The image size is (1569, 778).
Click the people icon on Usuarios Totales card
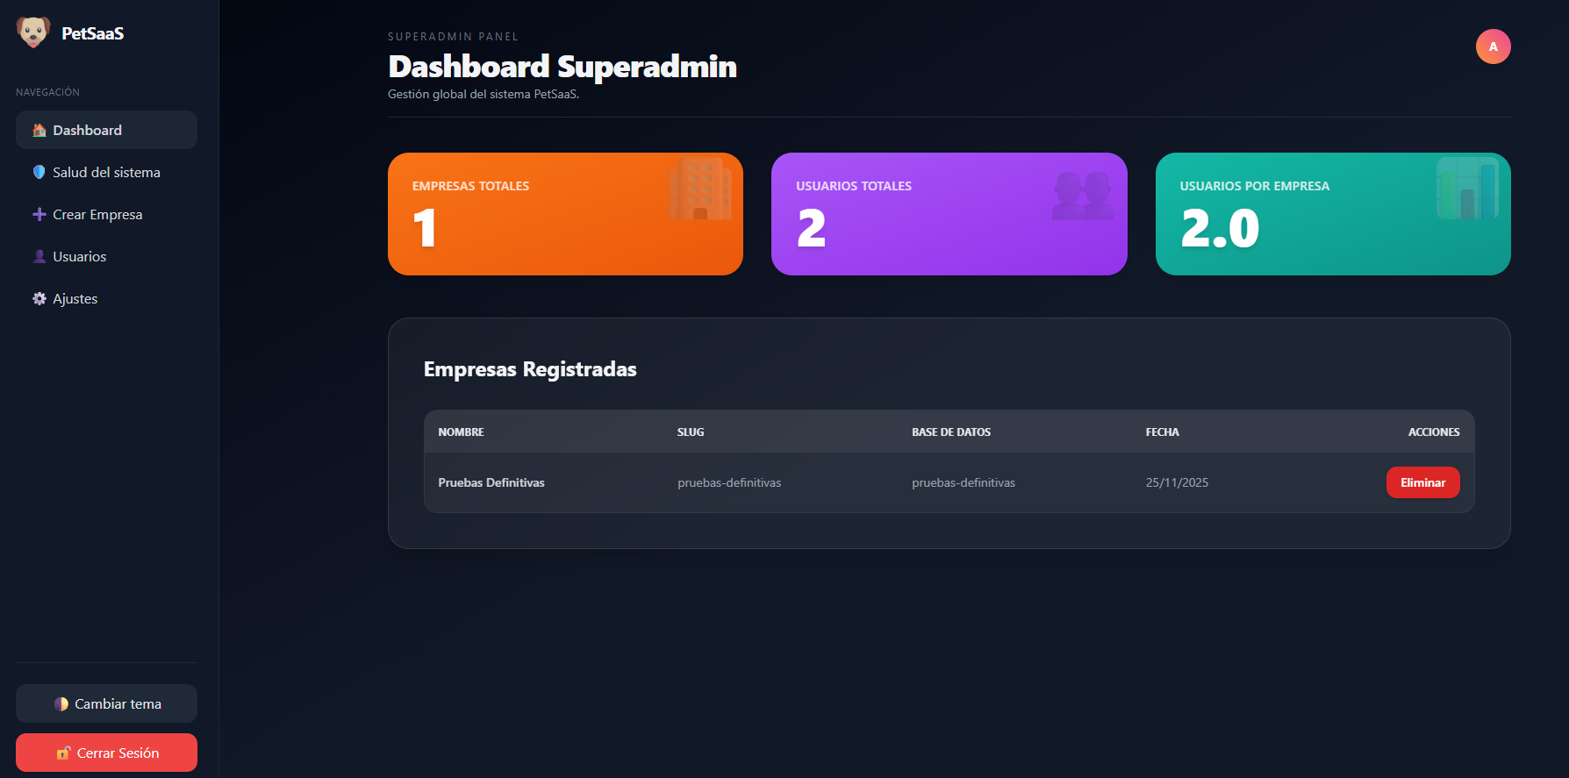pos(1083,196)
